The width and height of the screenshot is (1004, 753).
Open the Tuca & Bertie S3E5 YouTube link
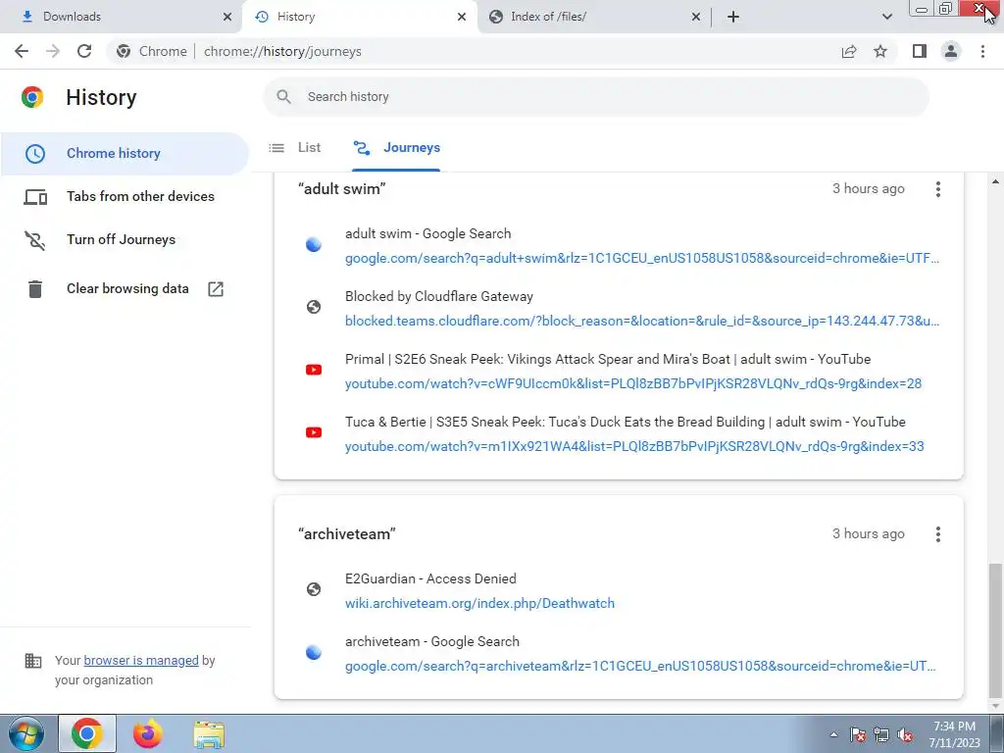tap(634, 447)
